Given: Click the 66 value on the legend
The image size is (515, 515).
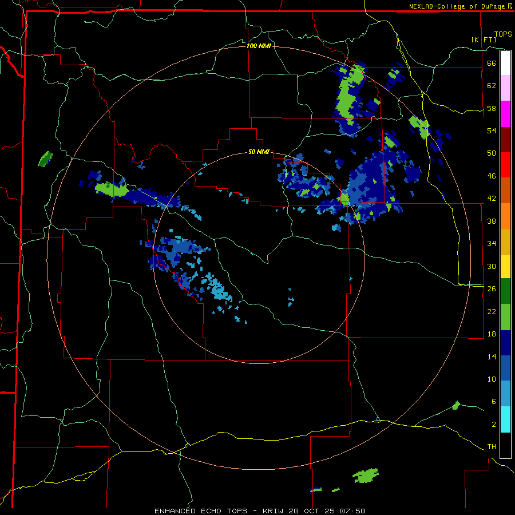Looking at the screenshot, I should coord(492,63).
